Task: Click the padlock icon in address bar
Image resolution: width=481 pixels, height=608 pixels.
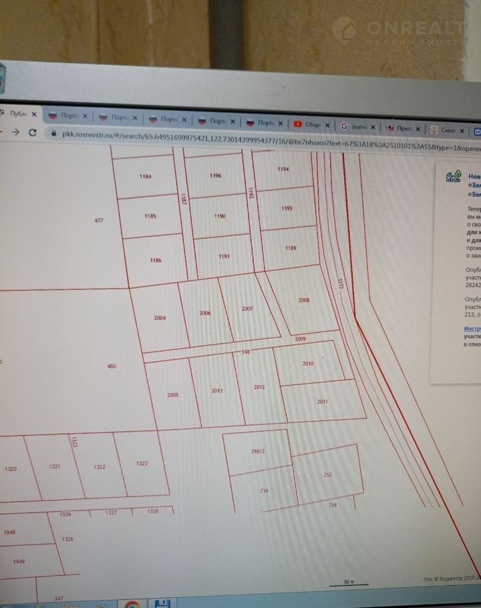Action: pyautogui.click(x=55, y=134)
